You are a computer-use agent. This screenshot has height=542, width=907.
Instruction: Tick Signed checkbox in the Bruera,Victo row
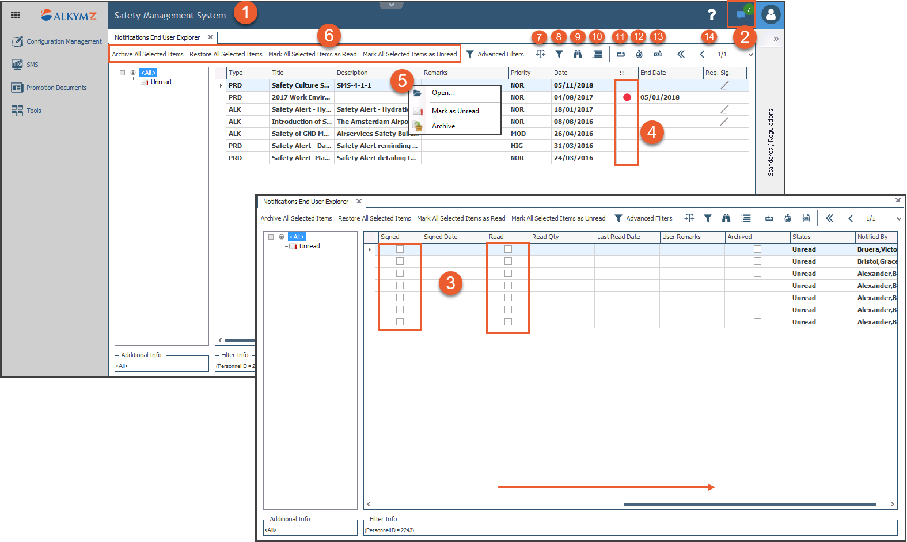(400, 249)
